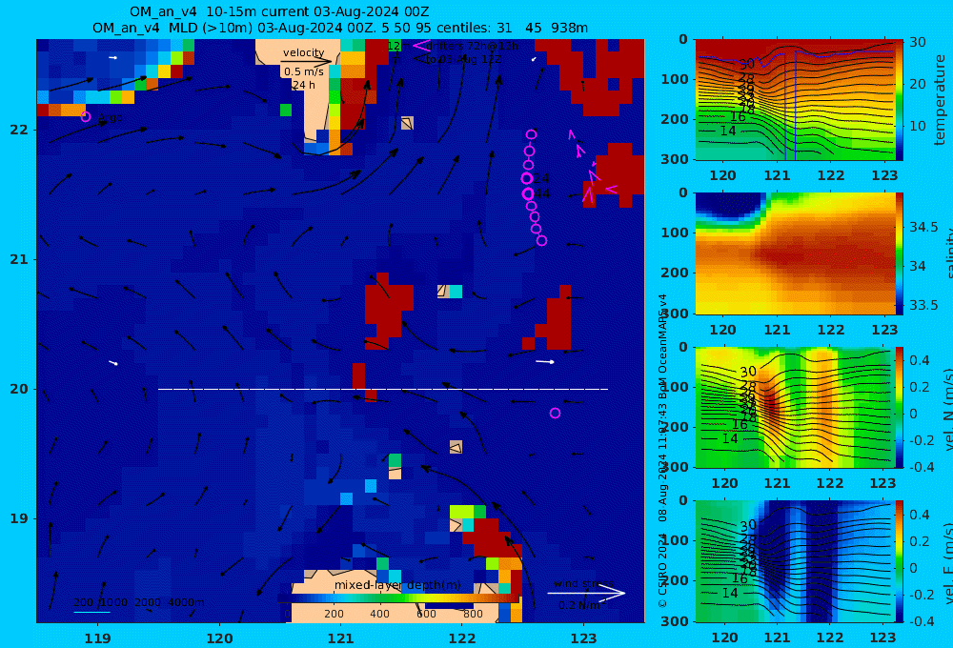This screenshot has width=953, height=648.
Task: Click the cyan bathymetry contour legend line
Action: coord(91,612)
